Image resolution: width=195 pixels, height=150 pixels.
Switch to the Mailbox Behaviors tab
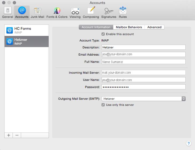click(x=129, y=27)
